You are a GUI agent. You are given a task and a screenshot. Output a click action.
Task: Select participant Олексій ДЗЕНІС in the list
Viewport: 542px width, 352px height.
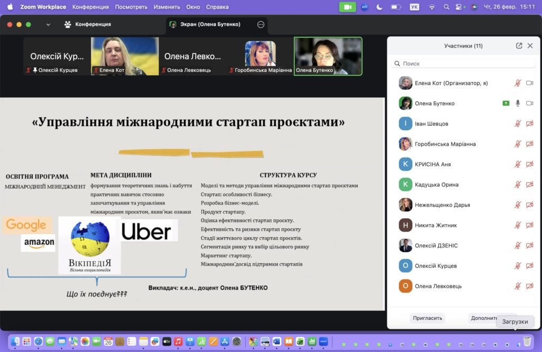pyautogui.click(x=436, y=246)
